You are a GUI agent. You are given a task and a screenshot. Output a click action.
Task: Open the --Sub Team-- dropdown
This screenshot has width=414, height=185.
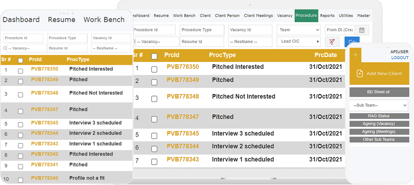pos(379,105)
